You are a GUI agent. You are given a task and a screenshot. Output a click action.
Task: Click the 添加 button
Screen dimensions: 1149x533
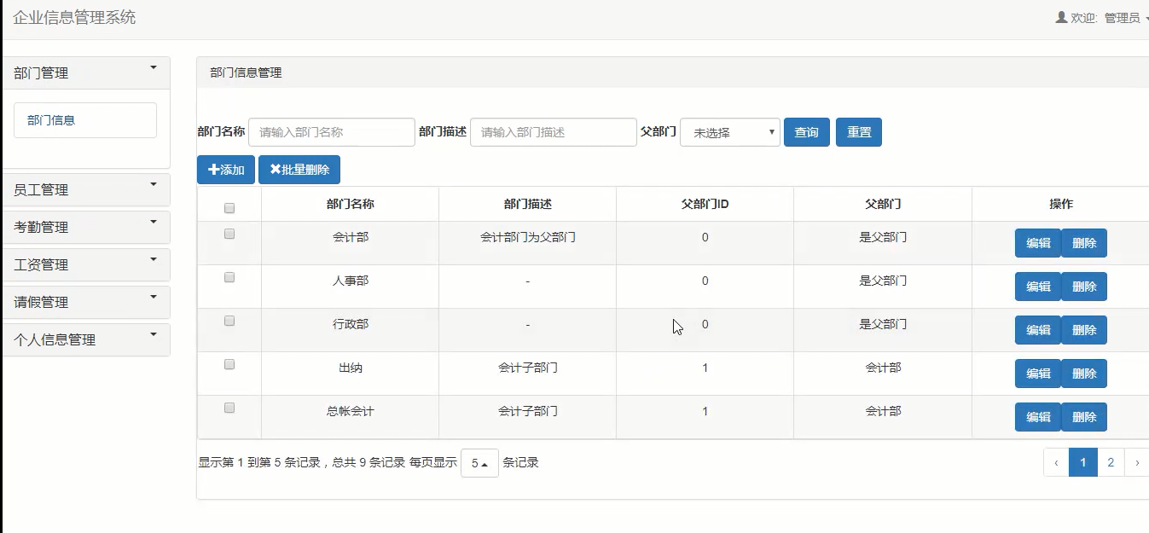tap(226, 170)
